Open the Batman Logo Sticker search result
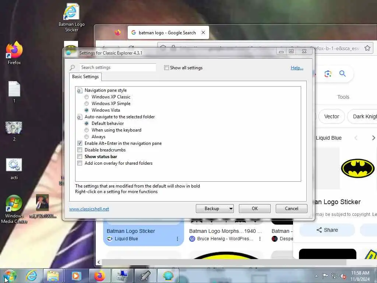Screen dimensions: 377x283 [144, 233]
